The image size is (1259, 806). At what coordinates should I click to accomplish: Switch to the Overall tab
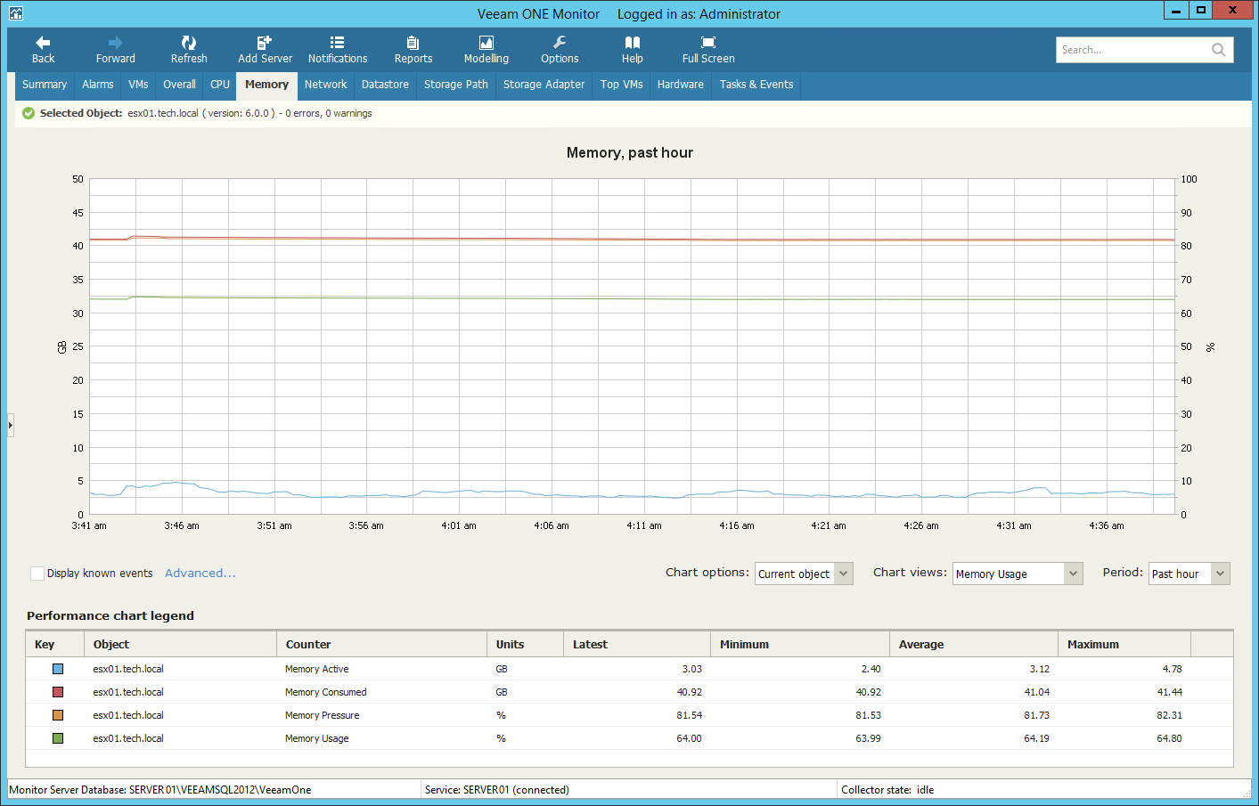(179, 85)
